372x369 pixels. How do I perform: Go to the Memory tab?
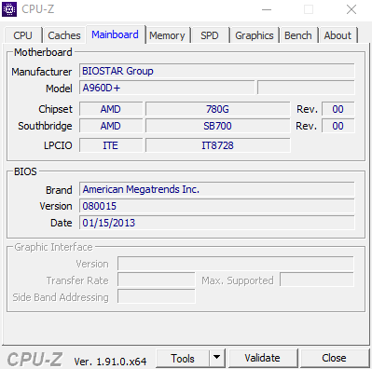[x=168, y=35]
